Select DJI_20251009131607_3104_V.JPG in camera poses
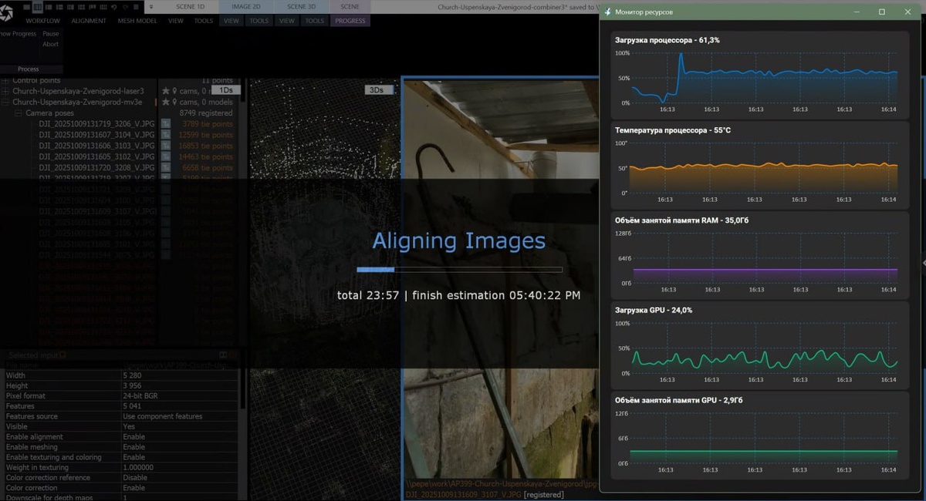The height and width of the screenshot is (501, 926). pyautogui.click(x=96, y=134)
